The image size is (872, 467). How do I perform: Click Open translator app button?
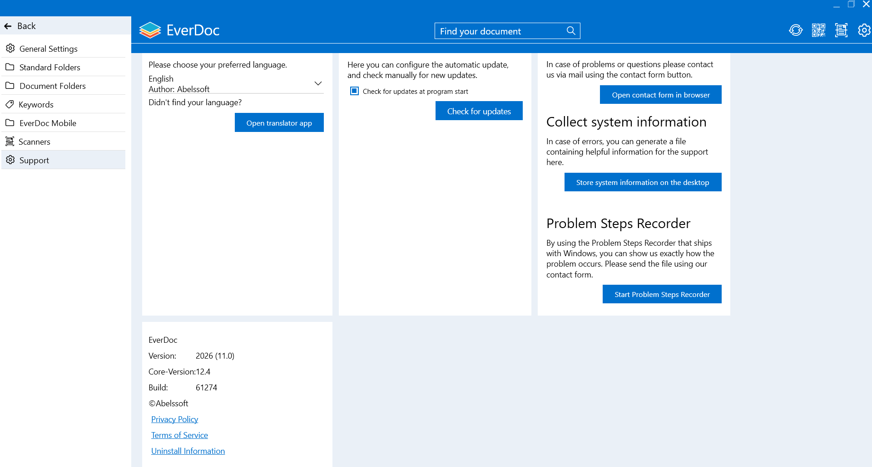point(279,122)
